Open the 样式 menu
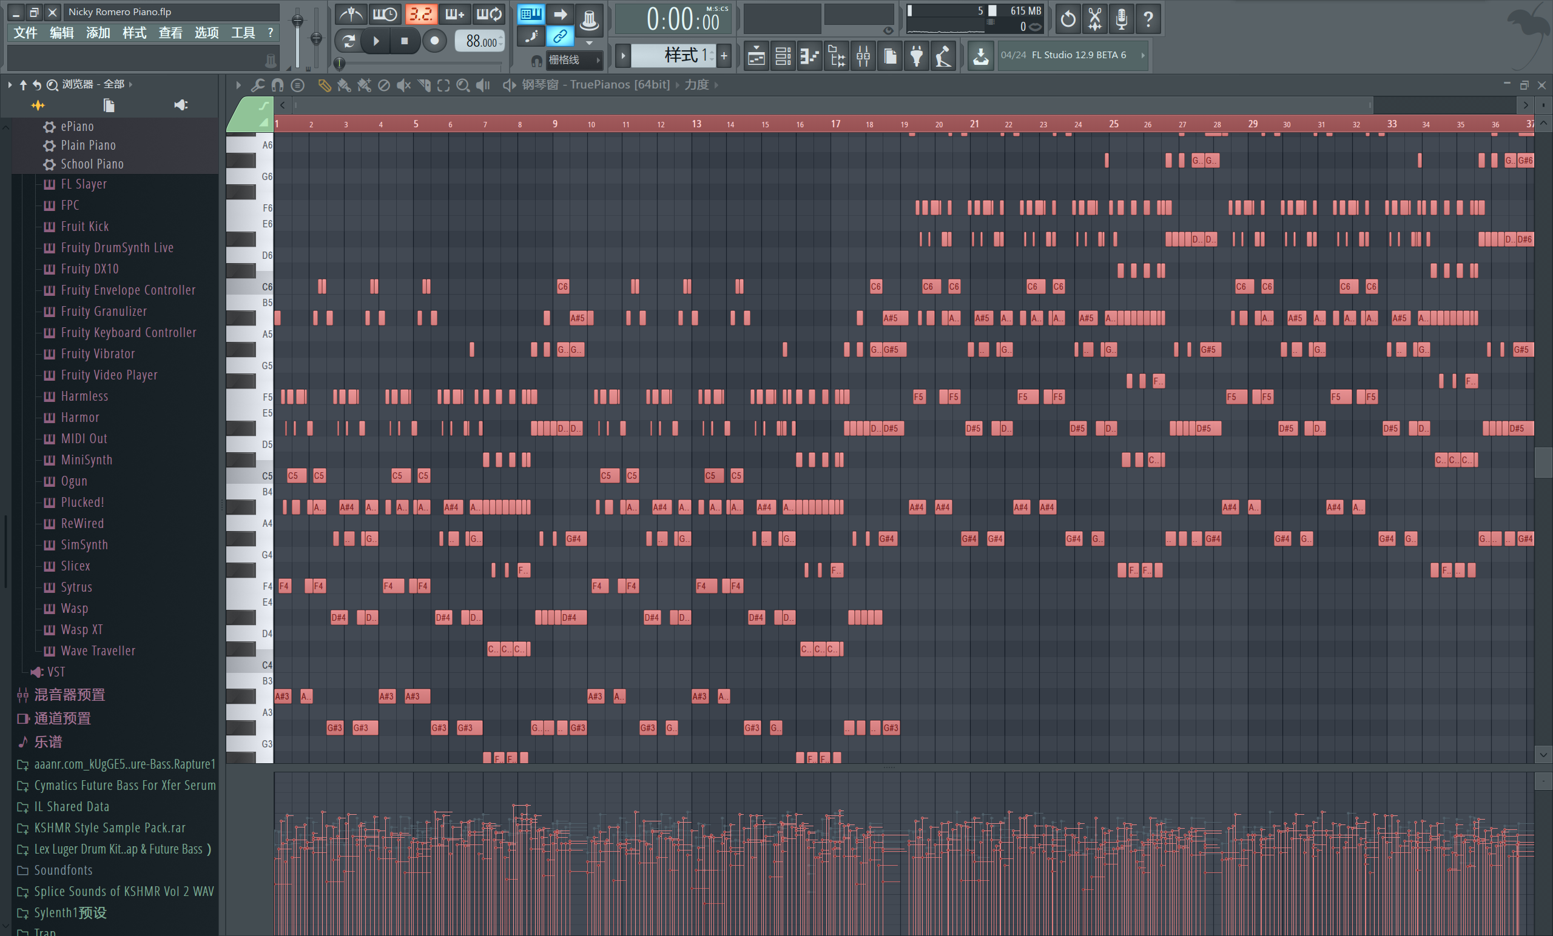The width and height of the screenshot is (1553, 936). point(134,33)
